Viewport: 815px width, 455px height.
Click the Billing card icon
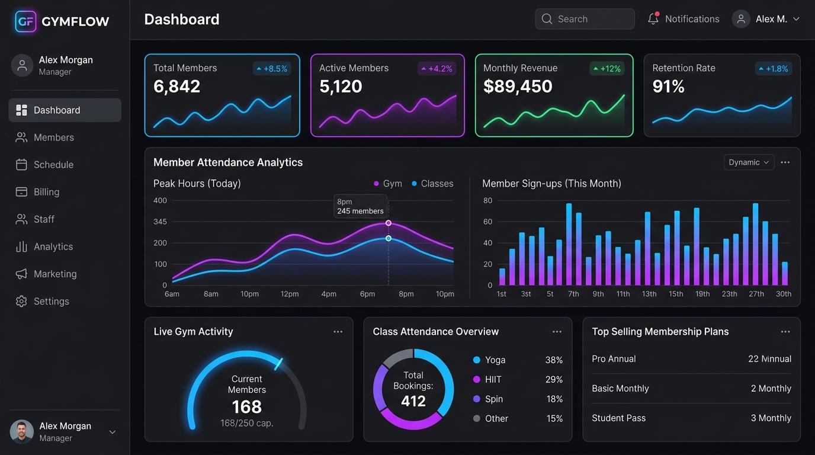[21, 192]
